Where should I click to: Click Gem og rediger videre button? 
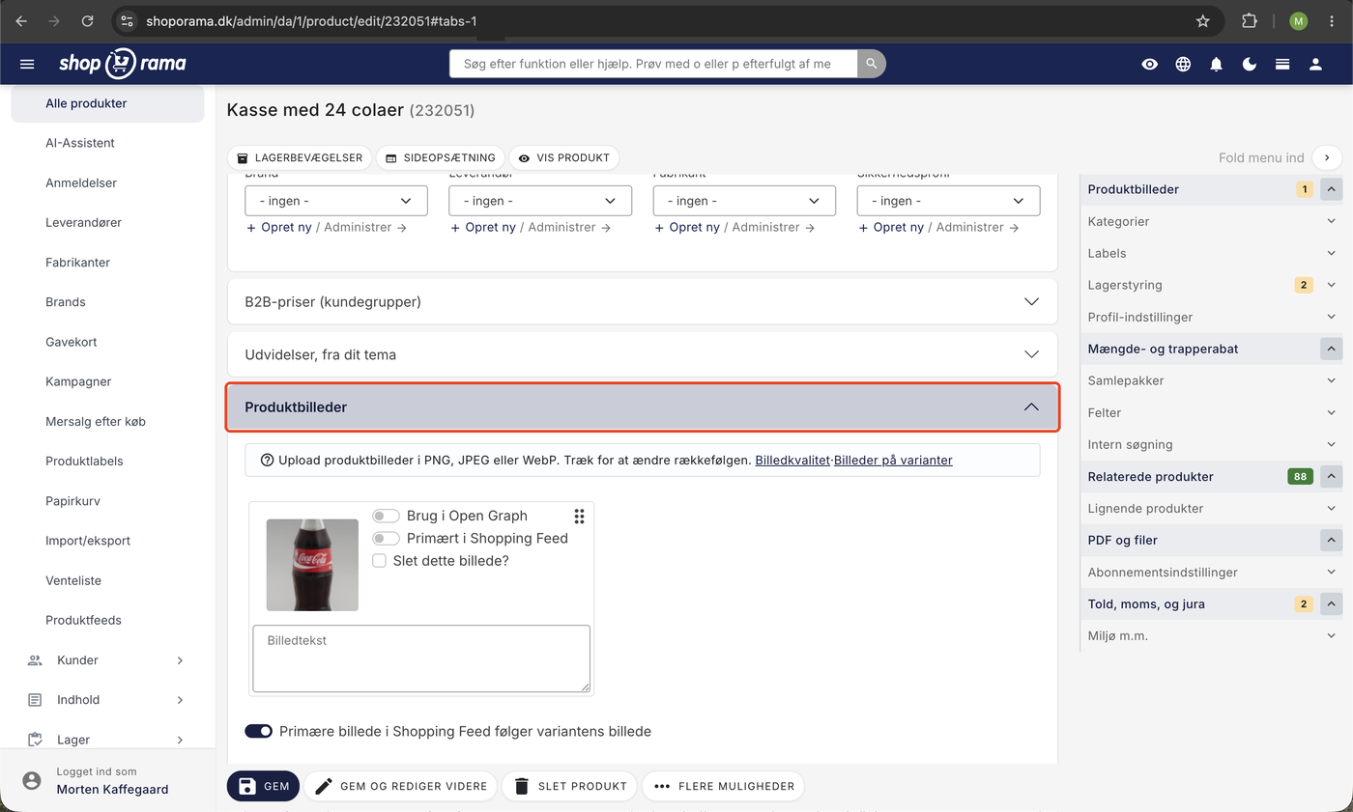pyautogui.click(x=400, y=786)
